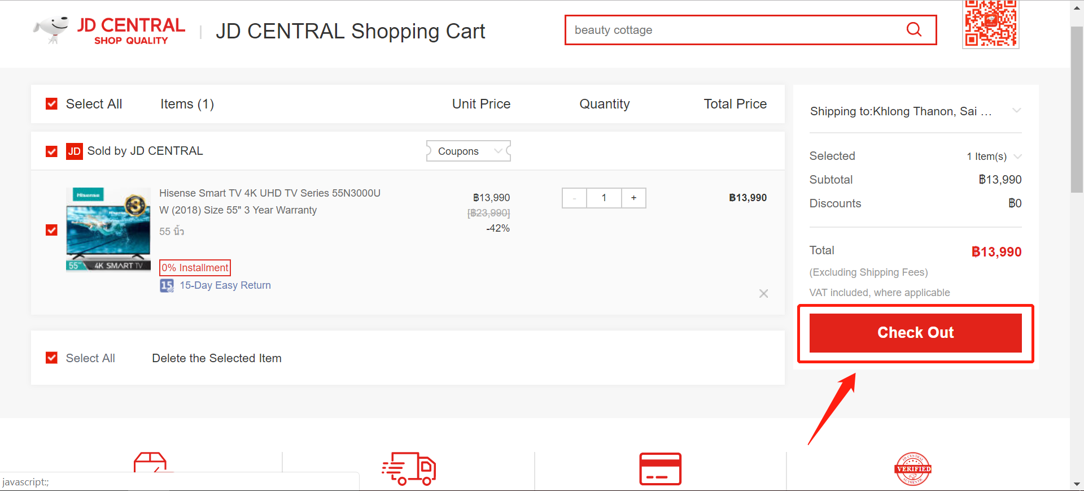The width and height of the screenshot is (1084, 491).
Task: Click Delete the Selected Item
Action: tap(217, 358)
